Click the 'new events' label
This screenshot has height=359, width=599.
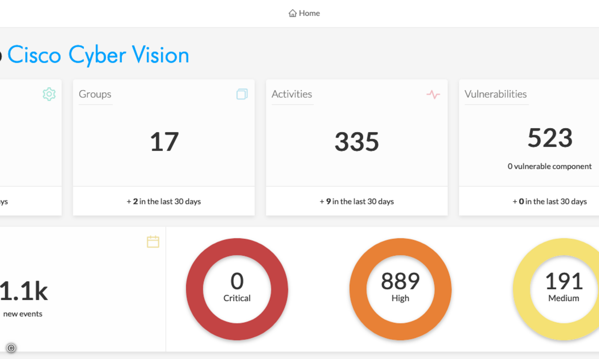[x=22, y=314]
